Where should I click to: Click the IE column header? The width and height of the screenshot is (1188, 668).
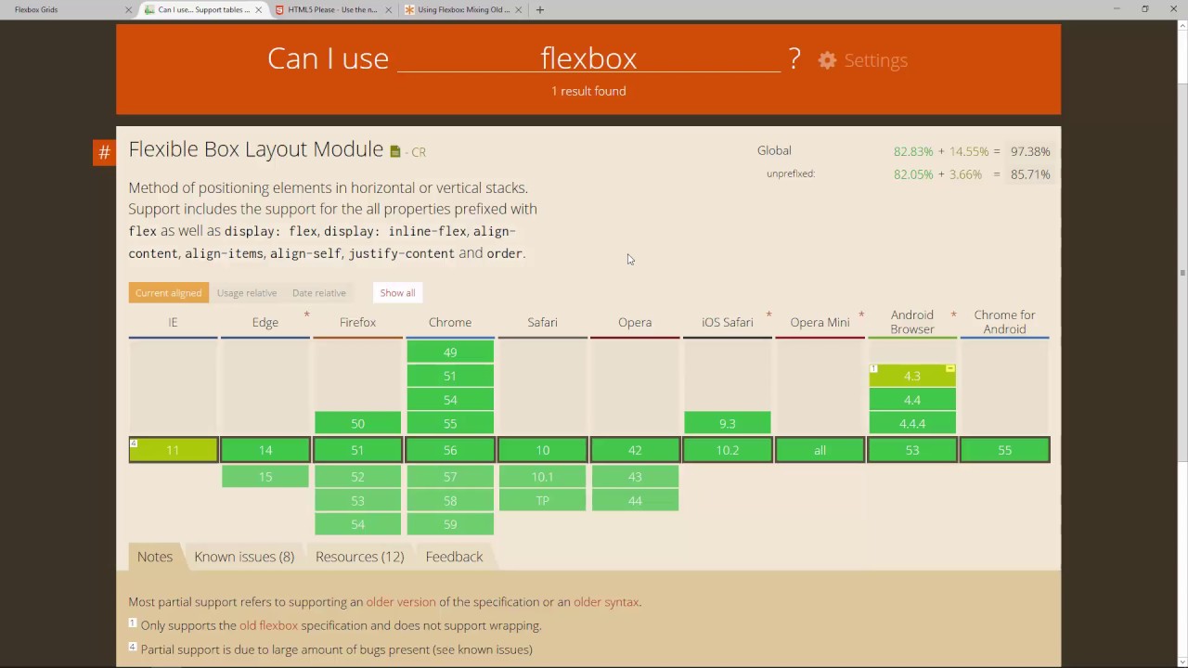point(173,322)
